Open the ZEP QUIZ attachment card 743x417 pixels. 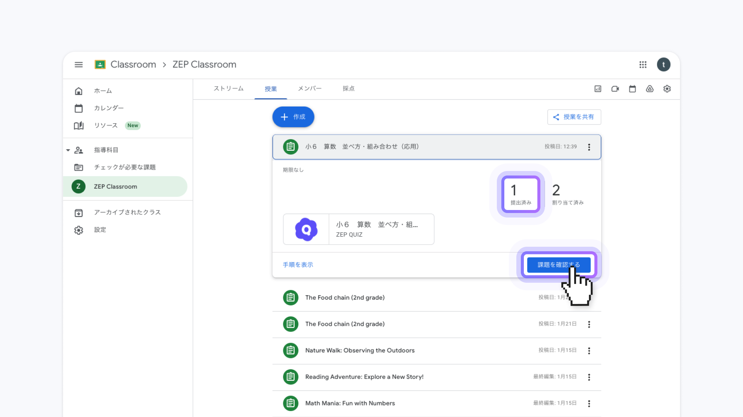[358, 229]
